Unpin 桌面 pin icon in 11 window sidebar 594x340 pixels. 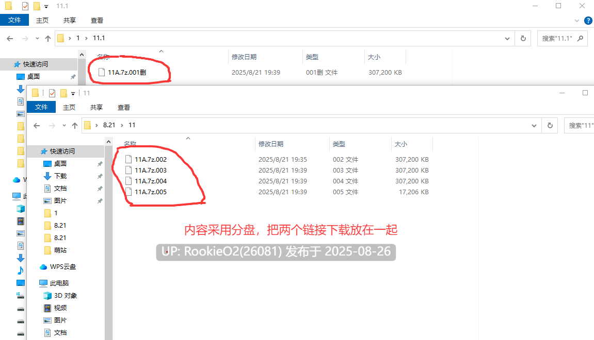coord(100,164)
